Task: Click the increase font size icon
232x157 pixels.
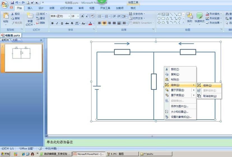Action: tap(83, 16)
